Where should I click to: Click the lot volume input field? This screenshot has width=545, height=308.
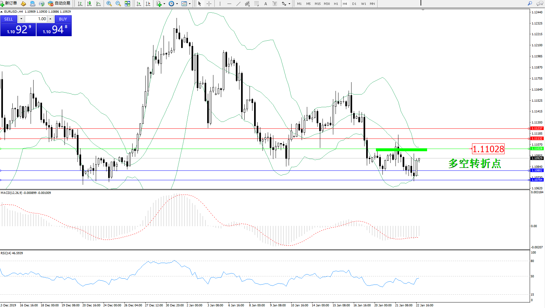pos(36,19)
